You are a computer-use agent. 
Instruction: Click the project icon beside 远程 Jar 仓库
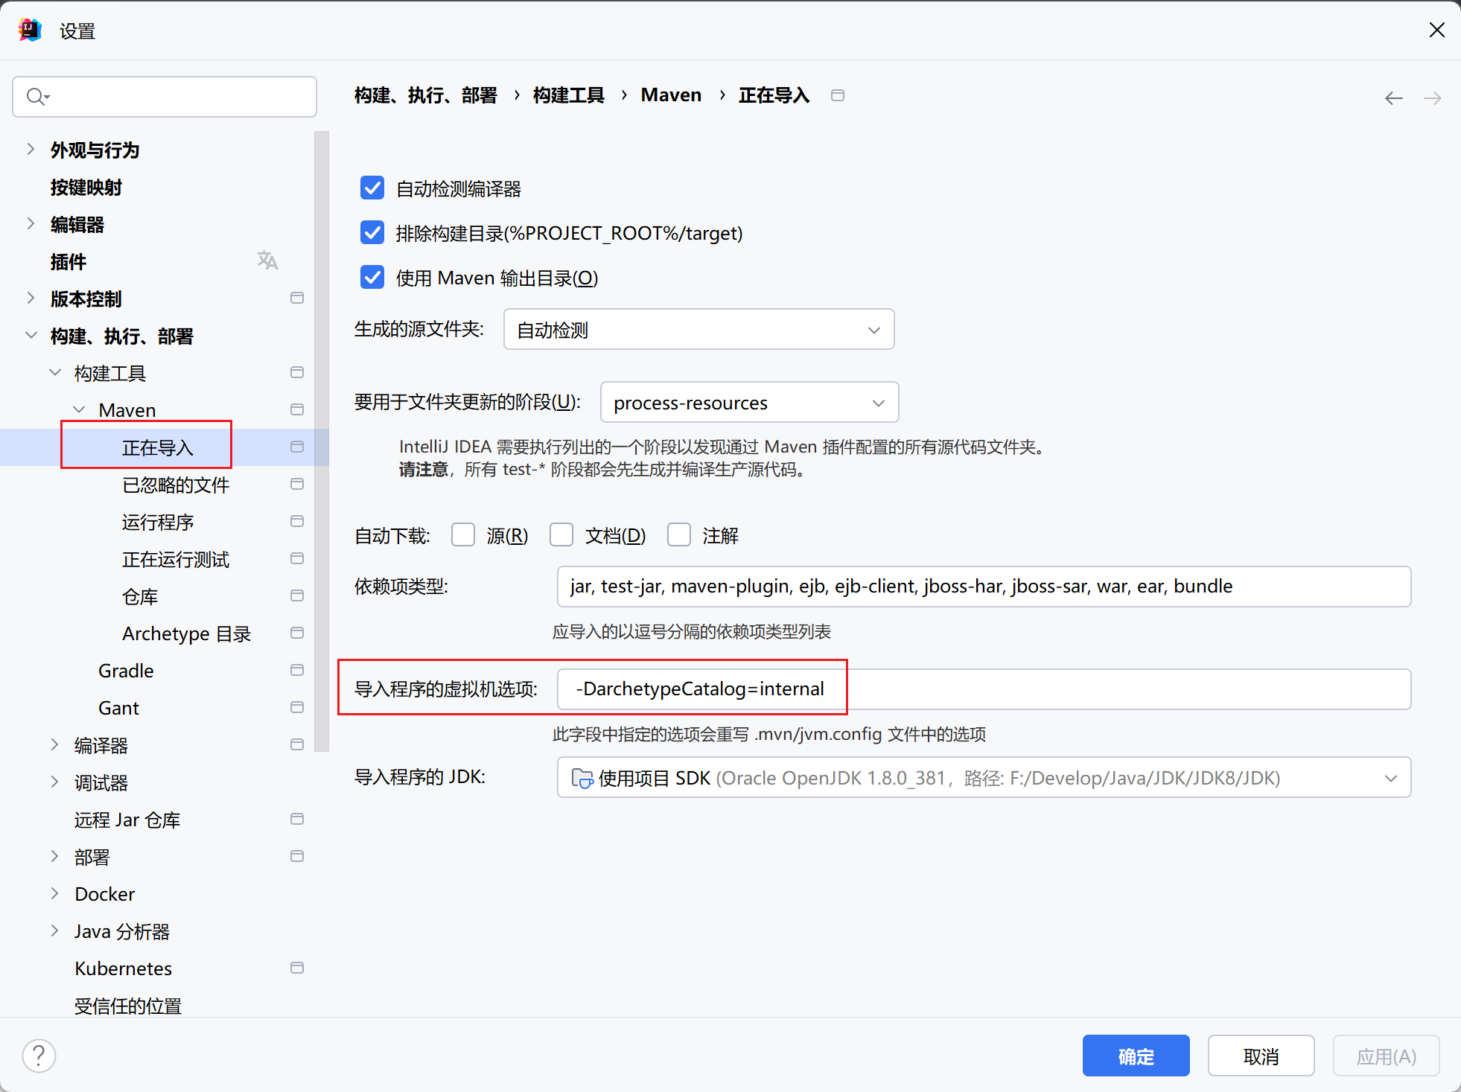point(297,819)
